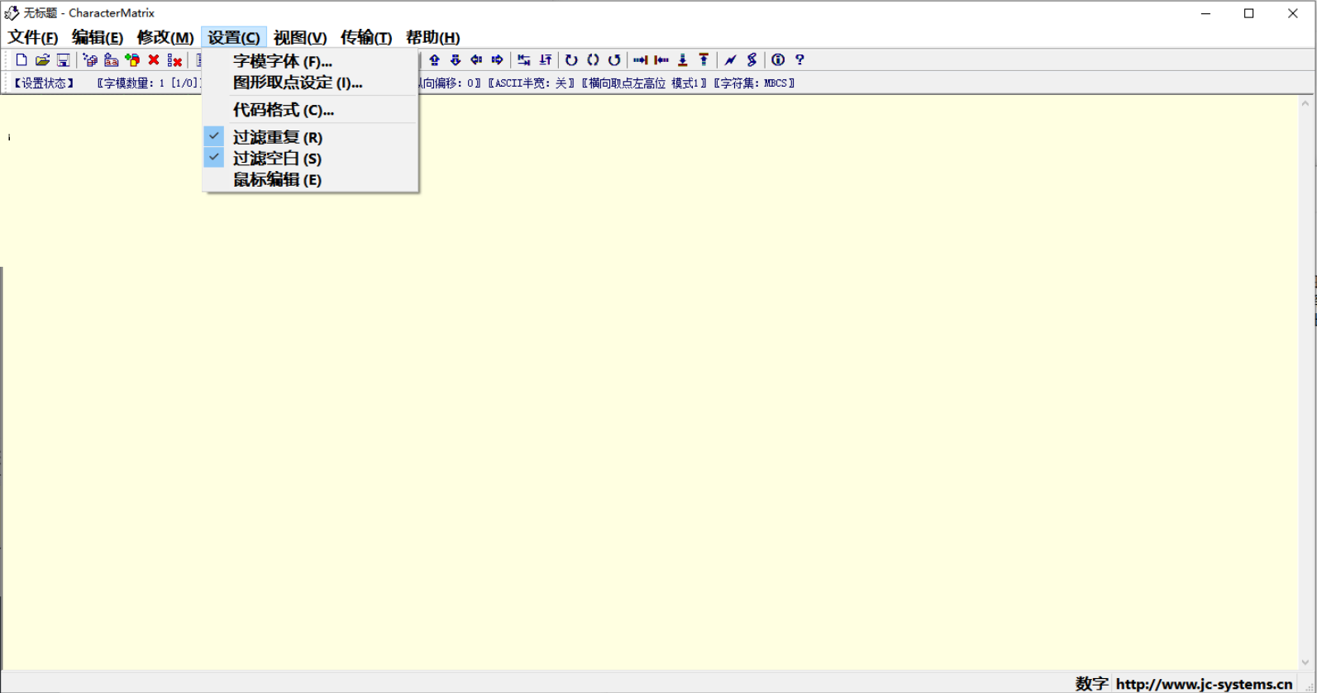Viewport: 1317px width, 693px height.
Task: Click the toolbar icon showing 'aa' letters
Action: [111, 59]
